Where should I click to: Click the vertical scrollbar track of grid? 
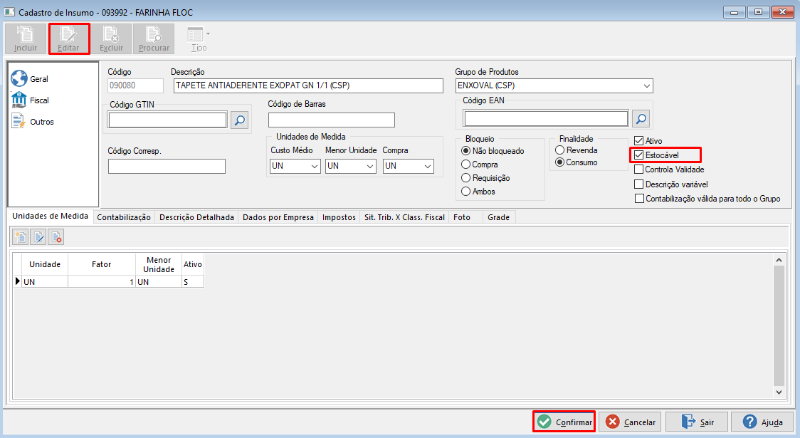(x=779, y=326)
